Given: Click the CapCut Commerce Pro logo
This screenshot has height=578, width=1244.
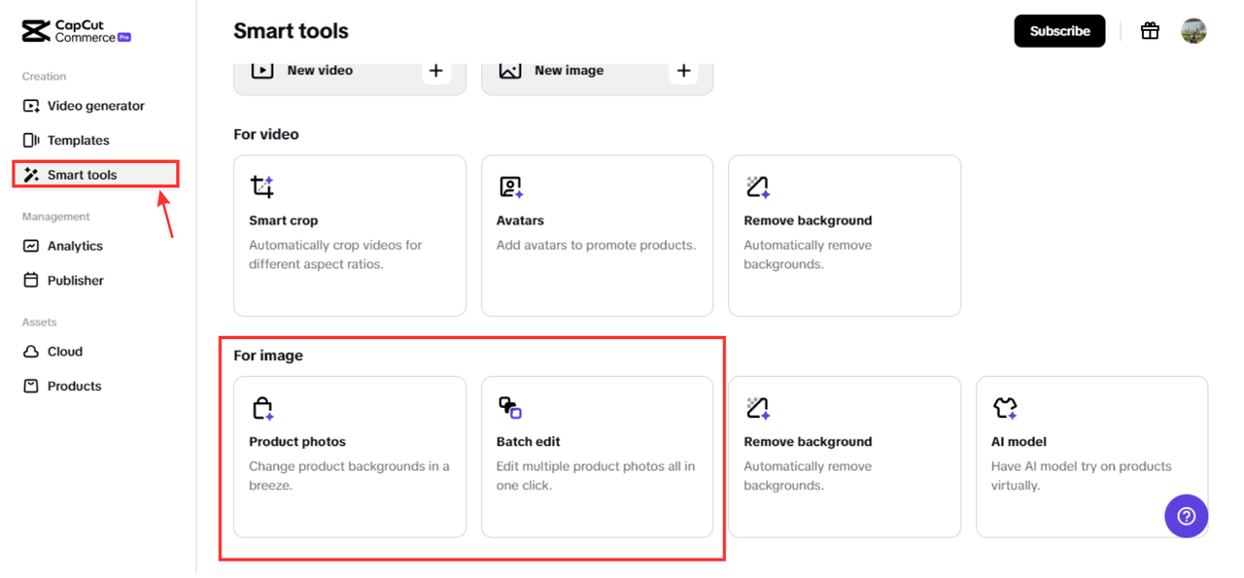Looking at the screenshot, I should pos(76,31).
